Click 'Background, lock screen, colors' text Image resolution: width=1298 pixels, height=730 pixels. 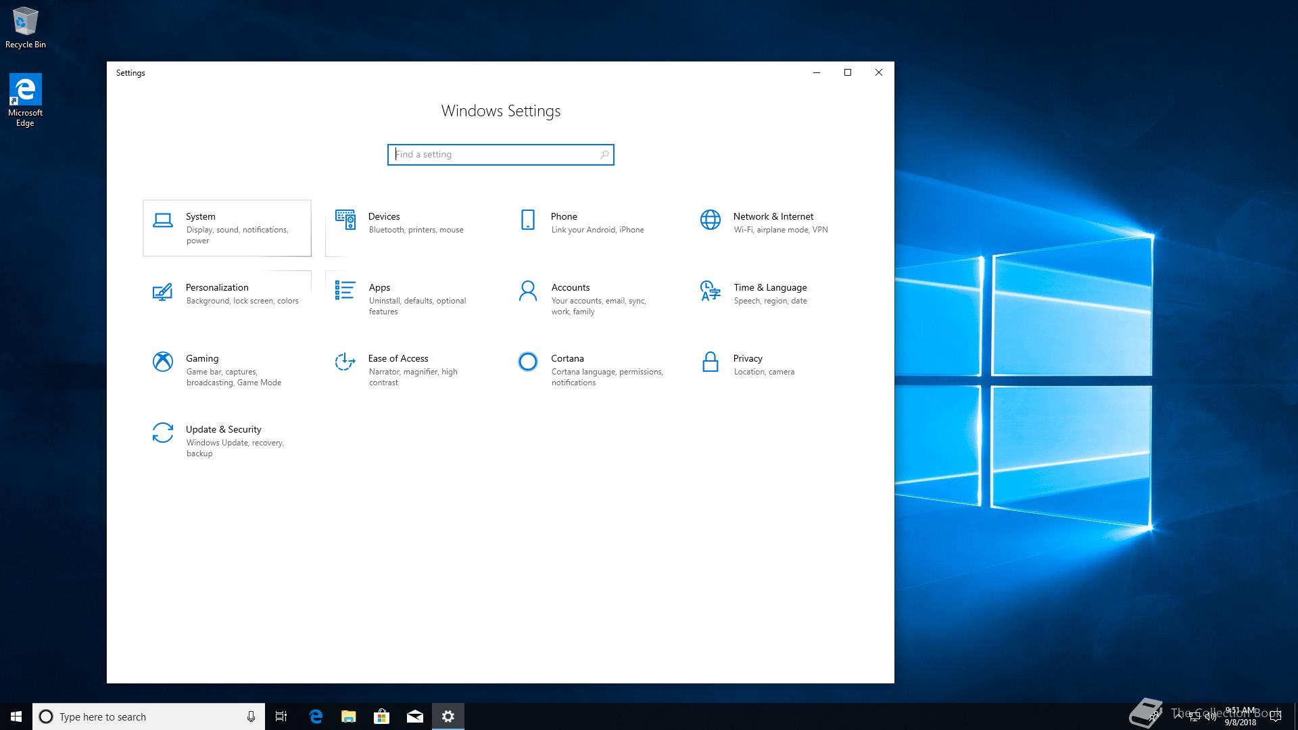pos(242,301)
